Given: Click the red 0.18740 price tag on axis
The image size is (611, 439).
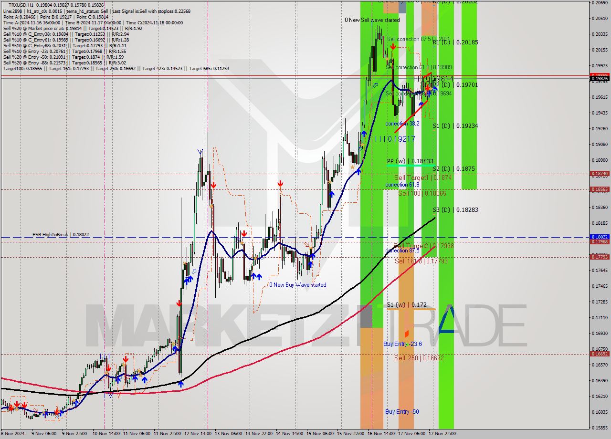Looking at the screenshot, I should [x=600, y=174].
